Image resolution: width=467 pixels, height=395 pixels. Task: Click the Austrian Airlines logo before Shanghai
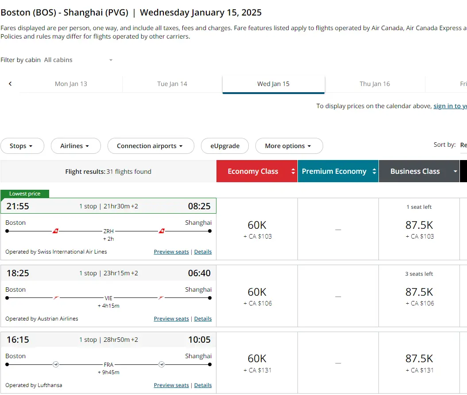[x=161, y=298]
